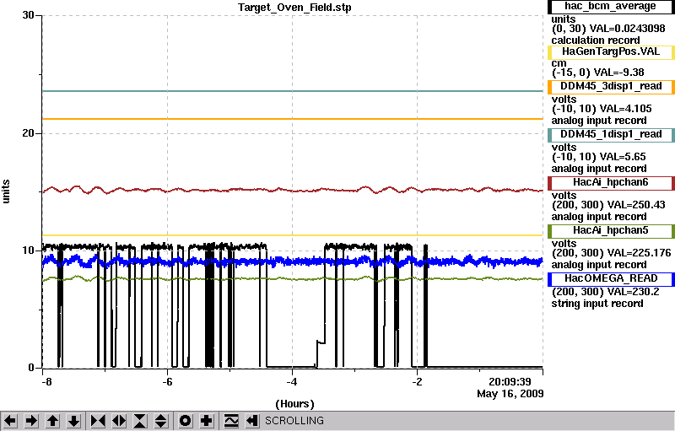Click the SCROLLING status label
Screen dimensions: 675x431
click(x=294, y=421)
